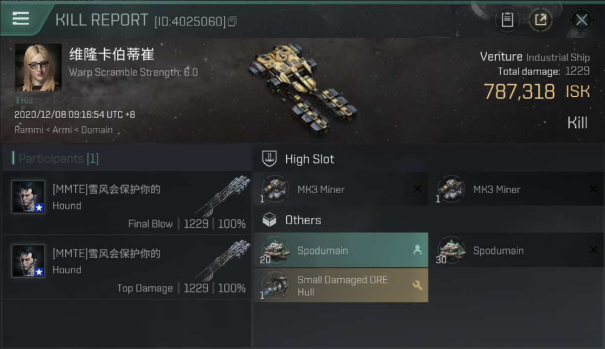The width and height of the screenshot is (605, 349).
Task: View the victim pilot portrait
Action: 38,67
